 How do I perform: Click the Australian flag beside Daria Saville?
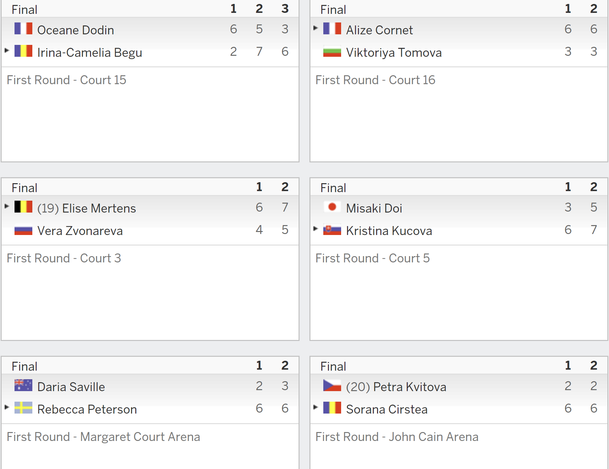[23, 385]
